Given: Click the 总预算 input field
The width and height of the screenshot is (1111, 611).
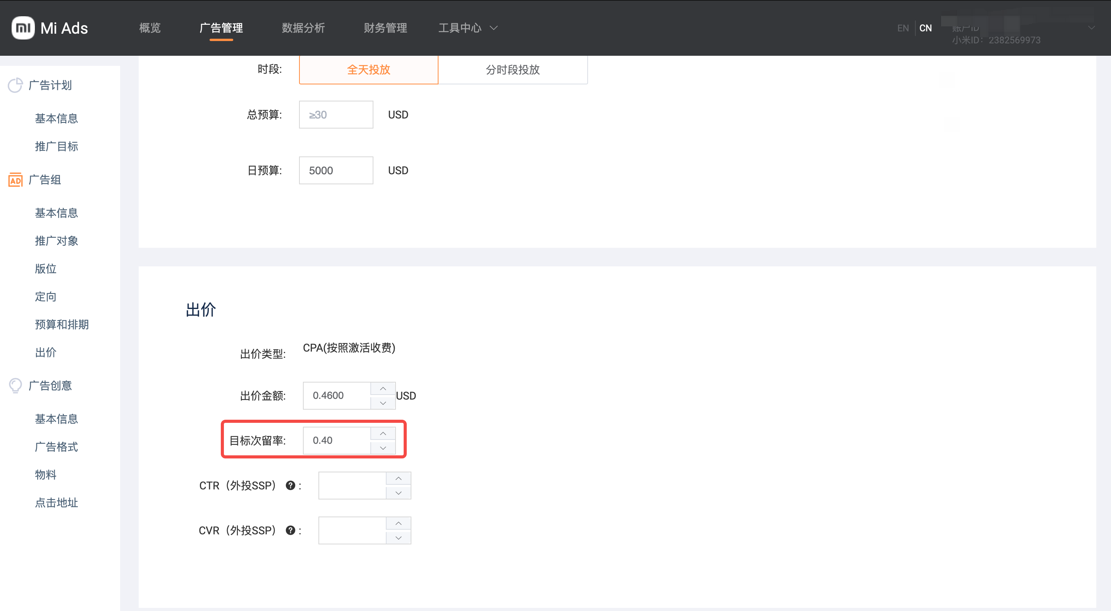Looking at the screenshot, I should (335, 115).
